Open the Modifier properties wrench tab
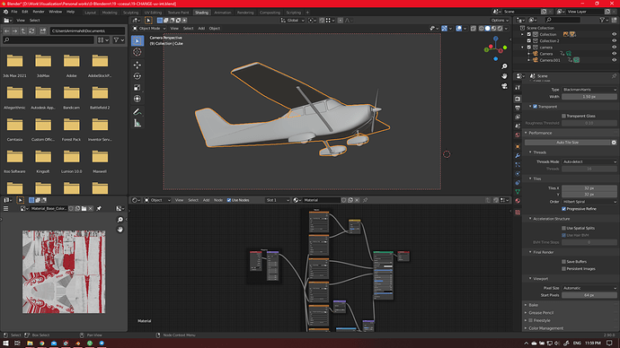 [x=518, y=156]
